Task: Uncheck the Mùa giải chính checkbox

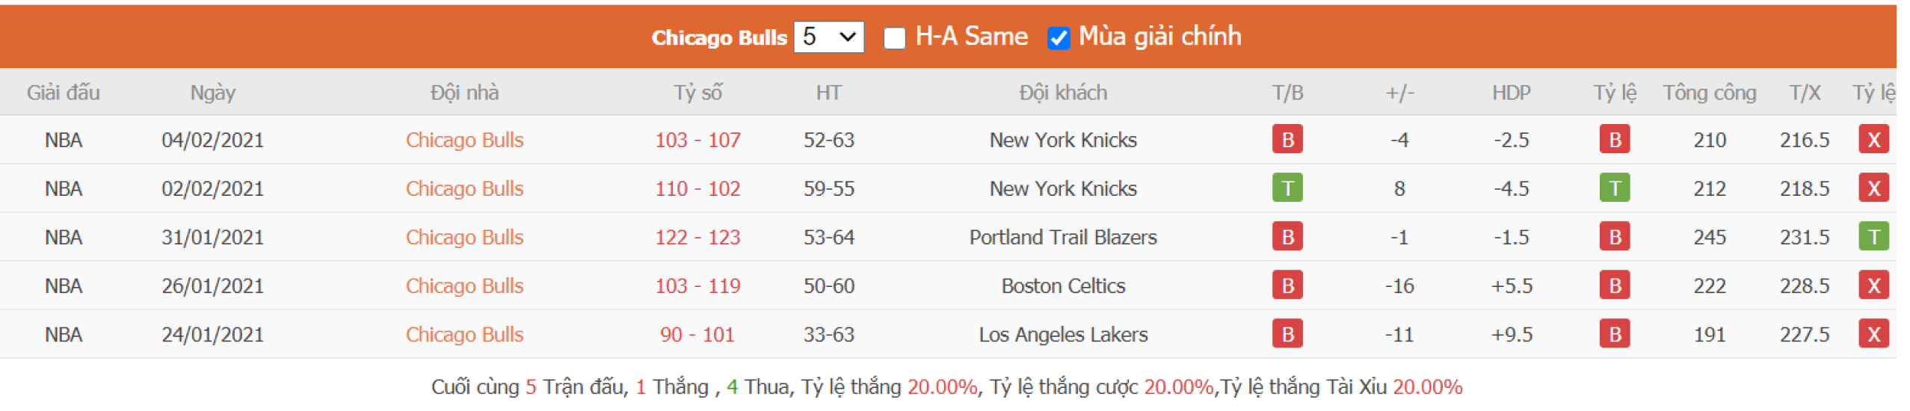Action: click(x=1058, y=37)
